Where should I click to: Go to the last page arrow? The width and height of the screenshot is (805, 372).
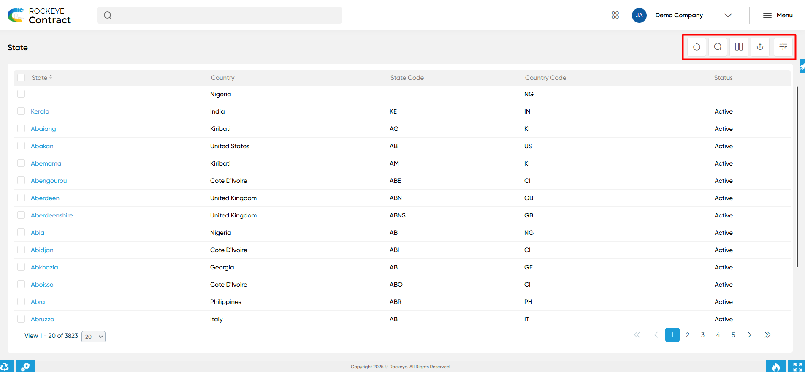[767, 335]
